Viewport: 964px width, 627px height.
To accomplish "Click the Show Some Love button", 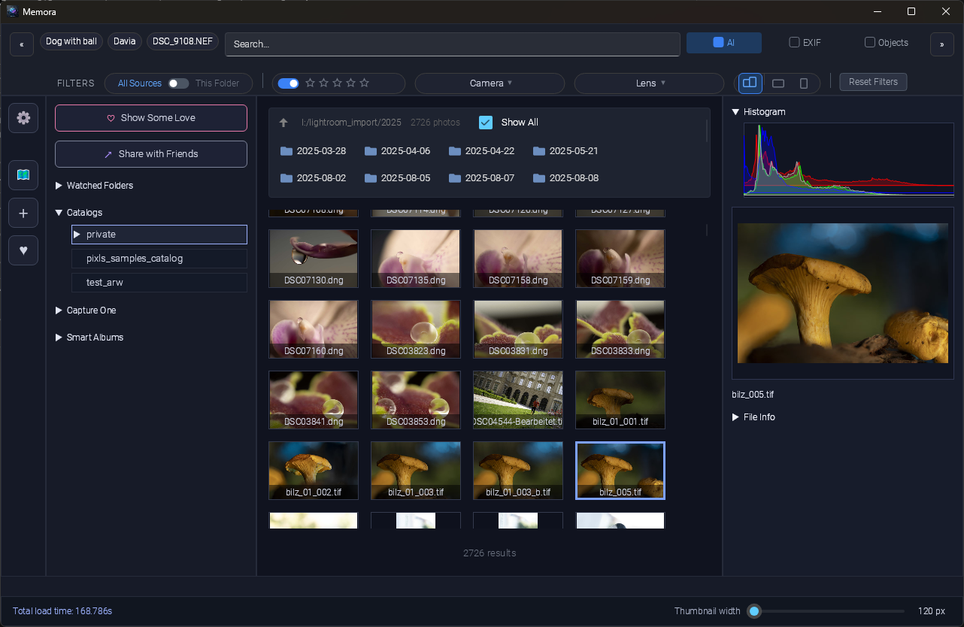I will click(x=150, y=118).
